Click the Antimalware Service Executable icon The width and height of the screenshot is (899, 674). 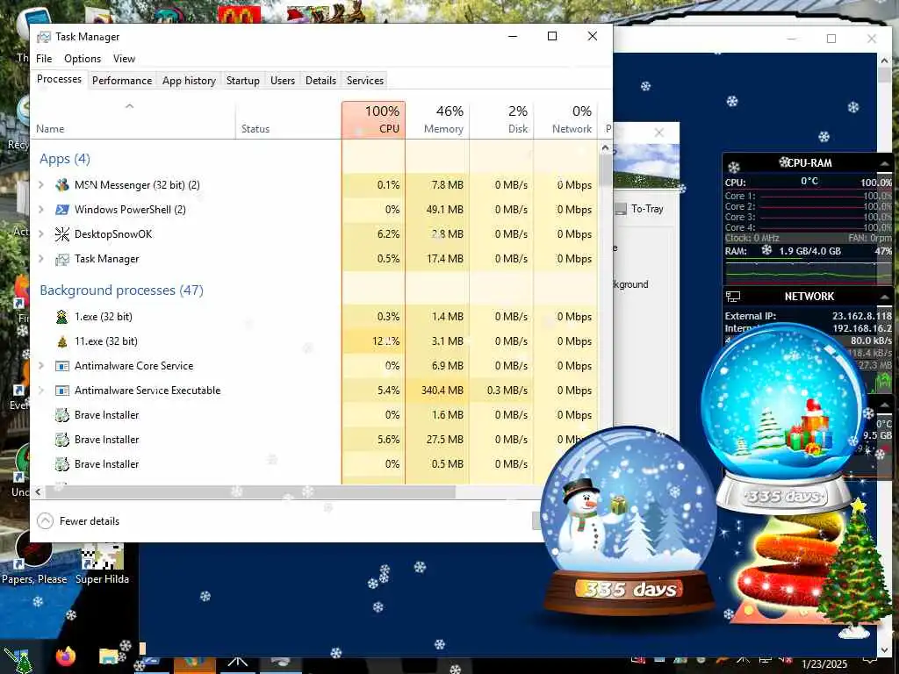point(62,391)
